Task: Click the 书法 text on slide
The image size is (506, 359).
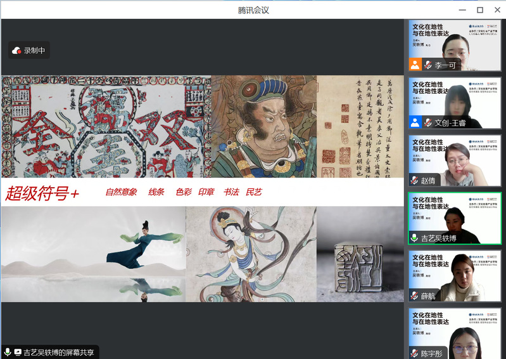Action: point(231,192)
